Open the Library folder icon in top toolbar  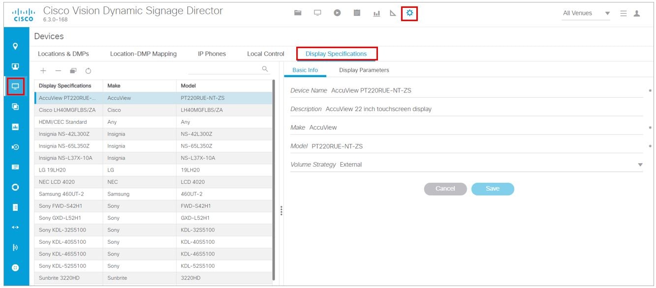(x=298, y=13)
